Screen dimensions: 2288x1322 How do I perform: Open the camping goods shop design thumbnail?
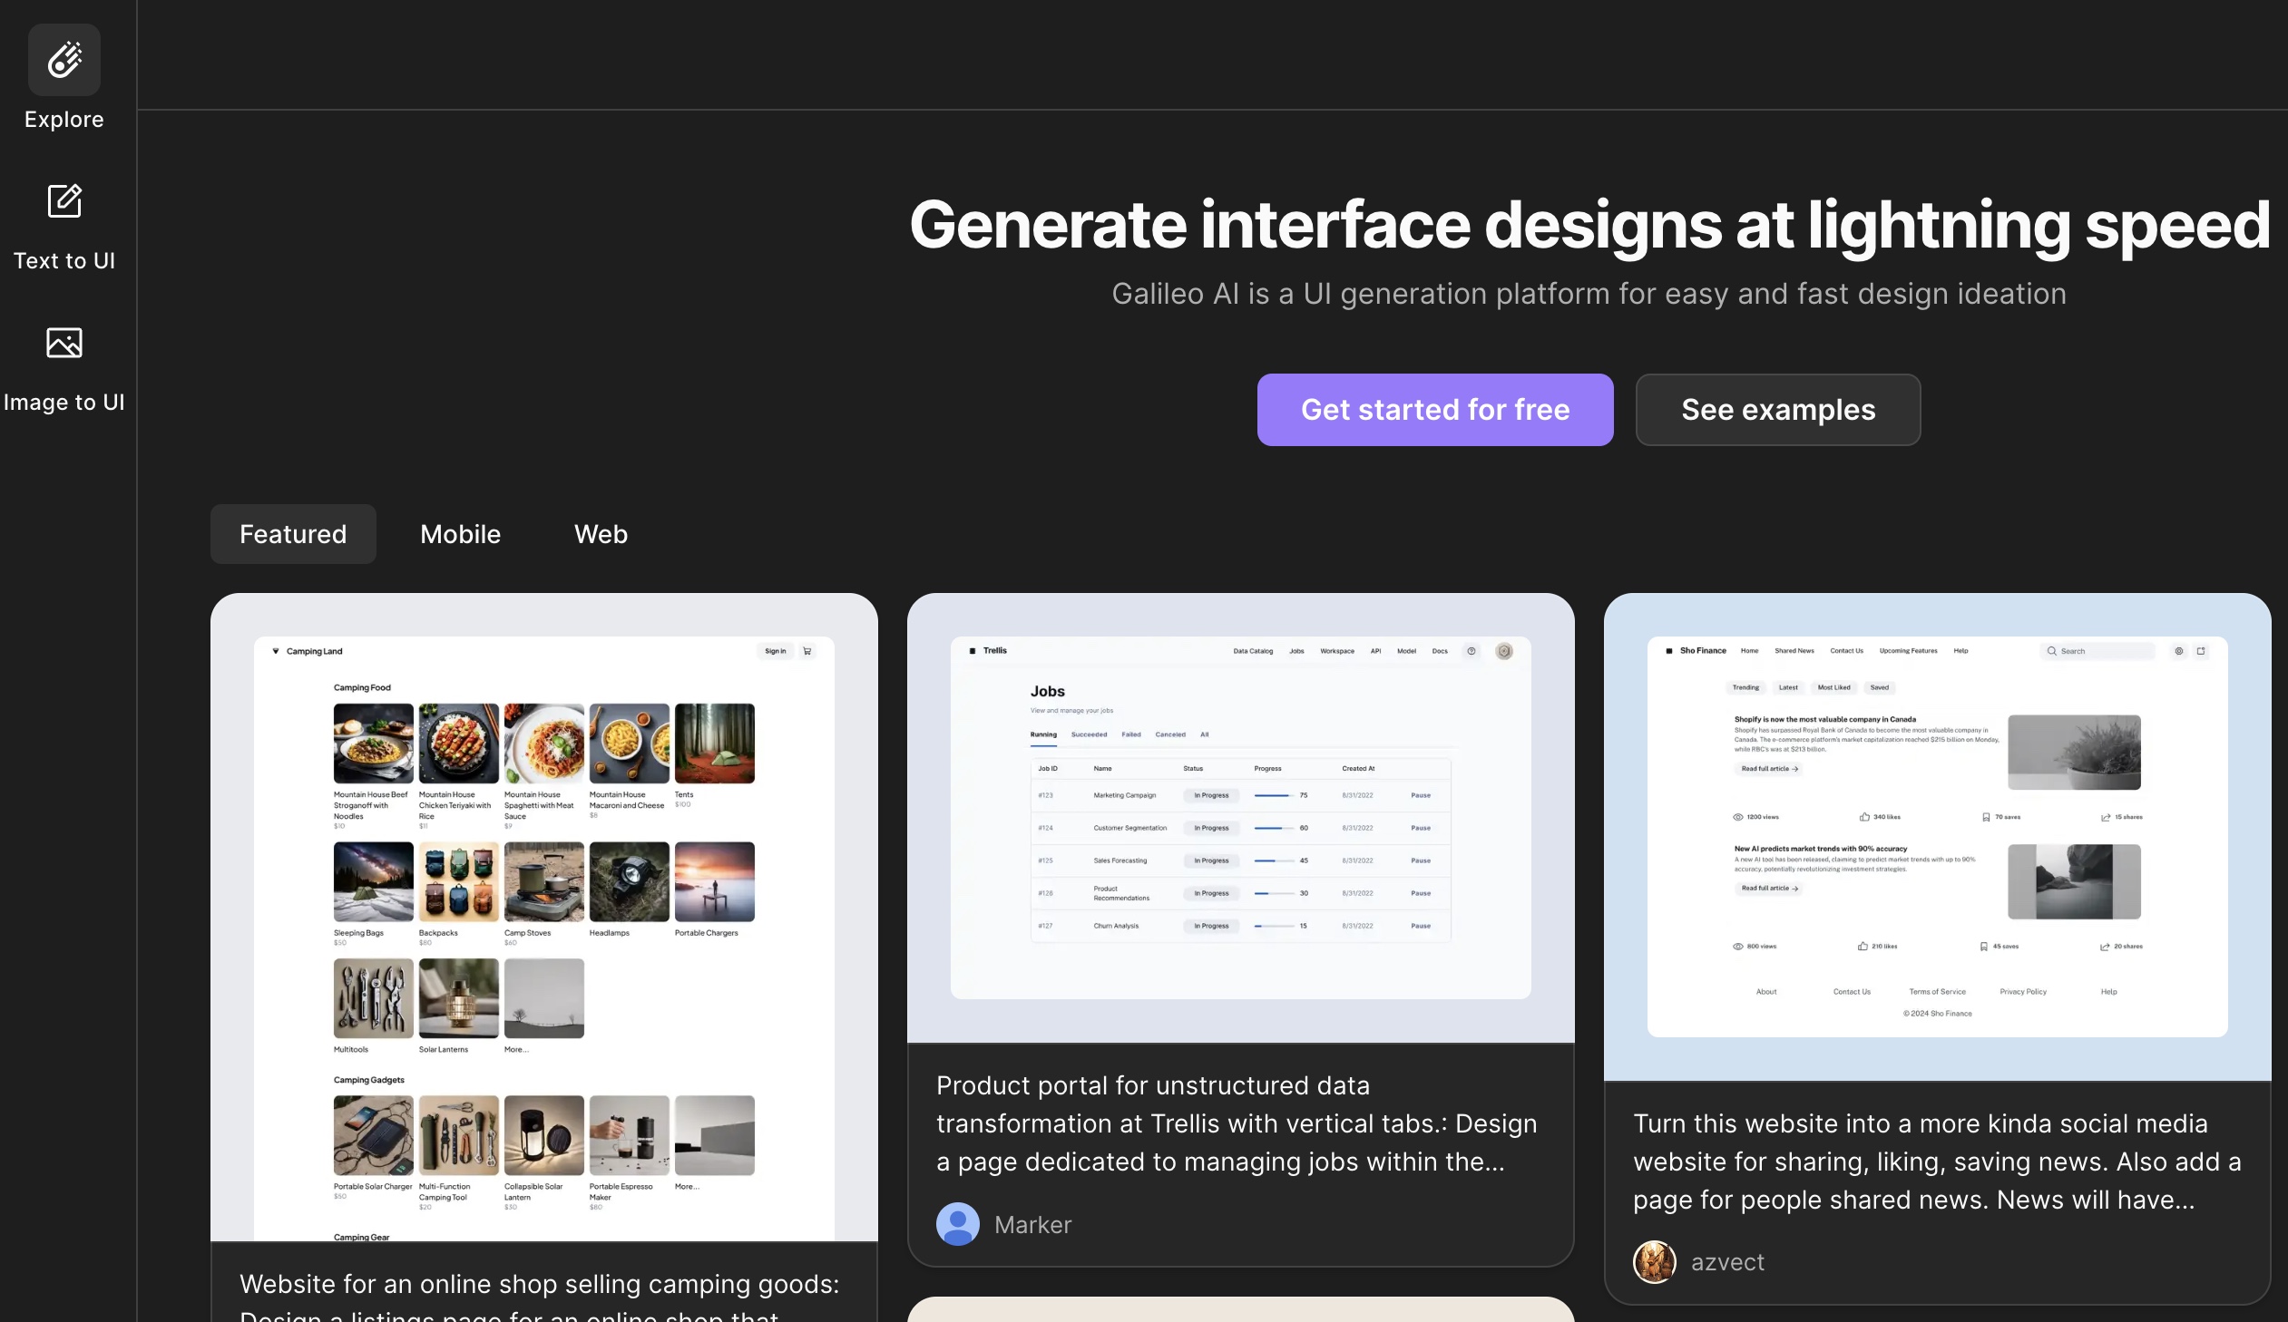(543, 917)
